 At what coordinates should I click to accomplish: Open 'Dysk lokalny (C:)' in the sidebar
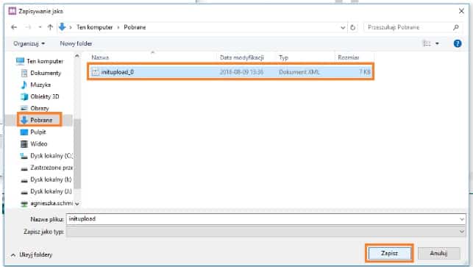coord(51,156)
